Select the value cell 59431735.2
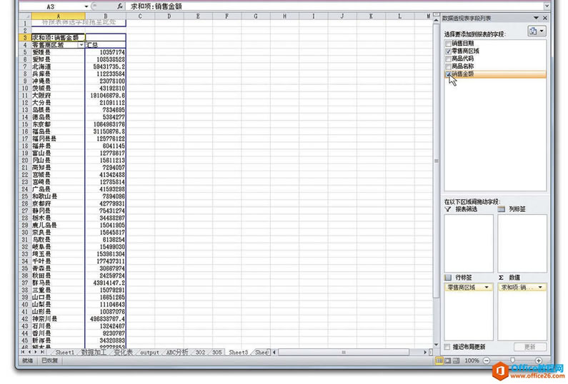Screen dimensions: 568x384 coord(106,66)
